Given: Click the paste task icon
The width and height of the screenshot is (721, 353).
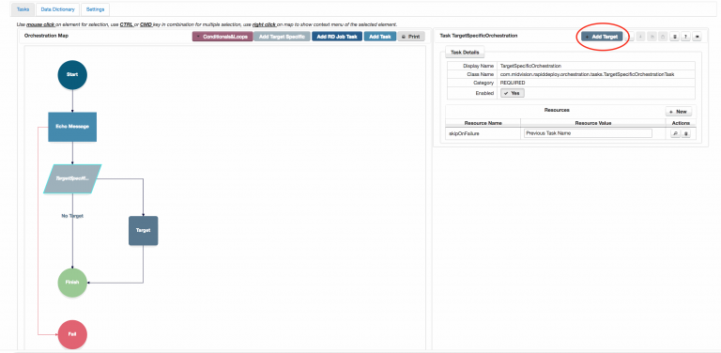Looking at the screenshot, I should click(x=663, y=37).
